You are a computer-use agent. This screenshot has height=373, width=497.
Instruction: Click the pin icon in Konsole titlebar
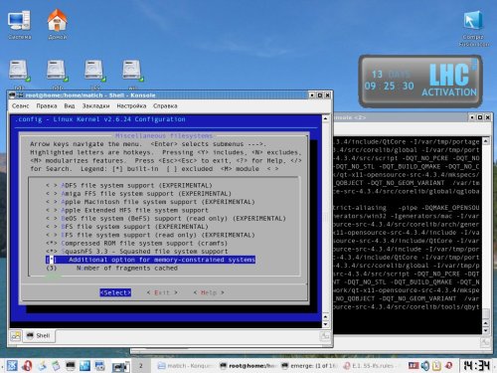[x=20, y=95]
